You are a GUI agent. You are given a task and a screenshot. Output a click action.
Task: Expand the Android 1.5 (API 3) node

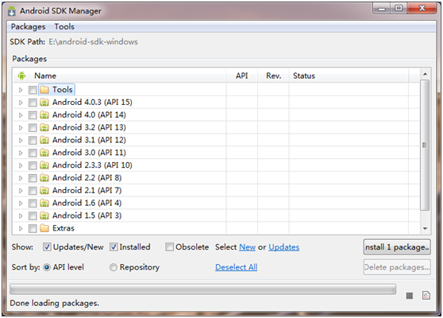pos(21,216)
